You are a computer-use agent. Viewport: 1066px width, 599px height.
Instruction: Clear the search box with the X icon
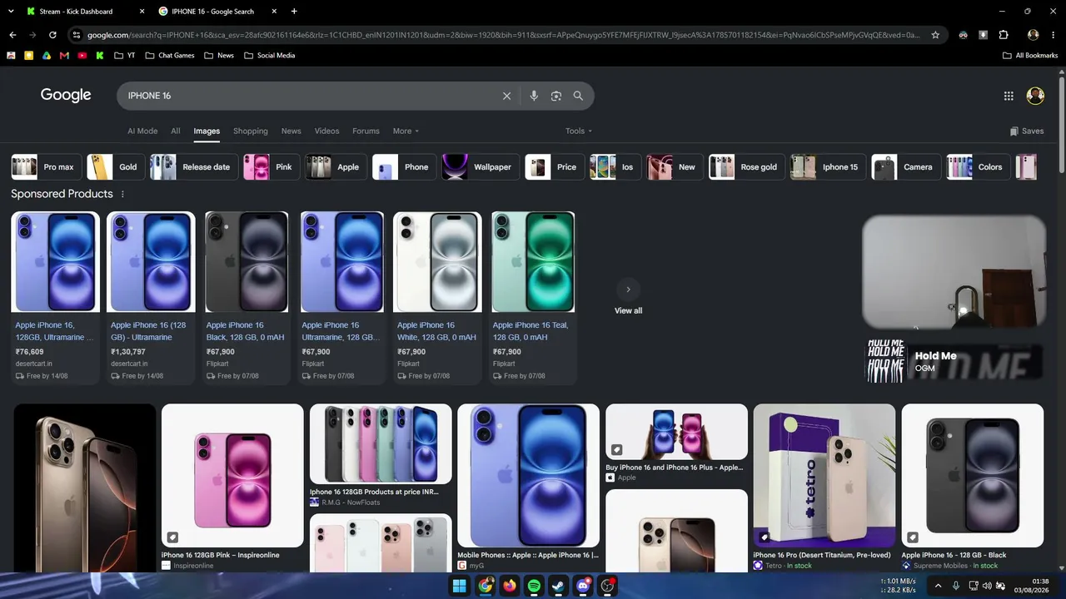coord(506,96)
